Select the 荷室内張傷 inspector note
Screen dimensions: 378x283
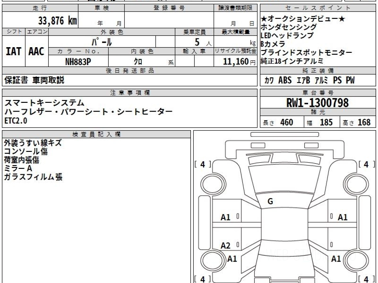[21, 160]
